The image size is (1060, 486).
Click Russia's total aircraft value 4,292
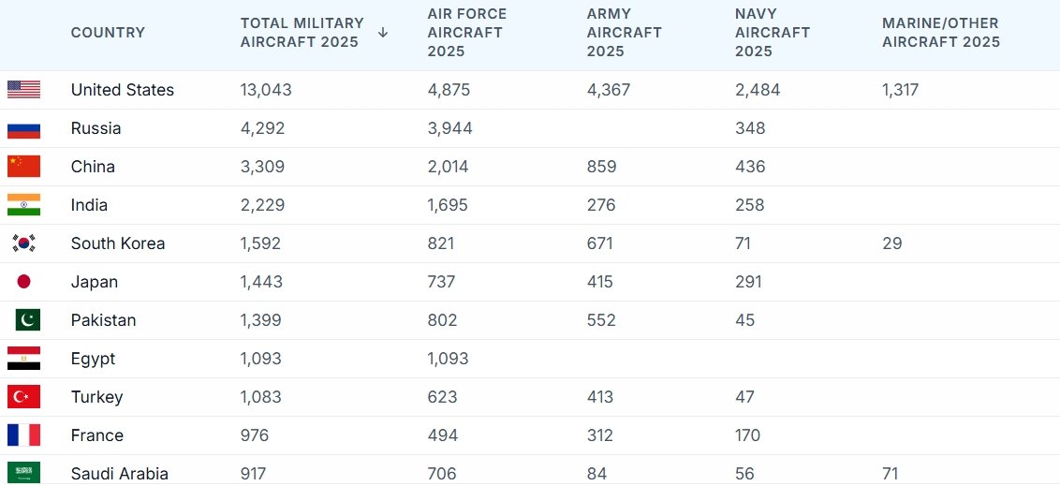click(262, 128)
